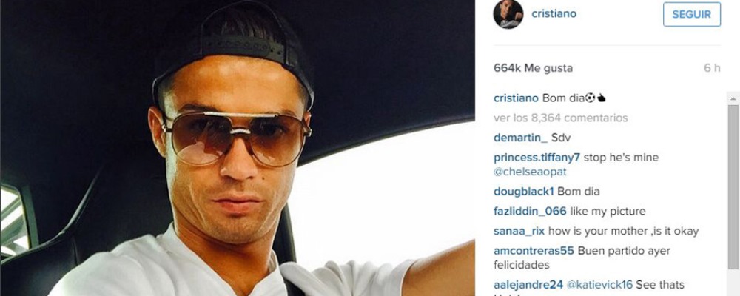
Task: View the 664k Me gusta likes
Action: 534,68
